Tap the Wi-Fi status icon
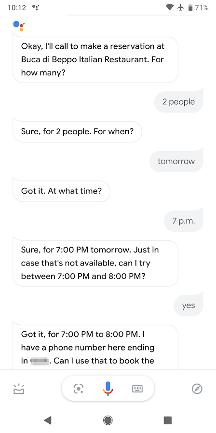Image resolution: width=216 pixels, height=433 pixels. (170, 8)
